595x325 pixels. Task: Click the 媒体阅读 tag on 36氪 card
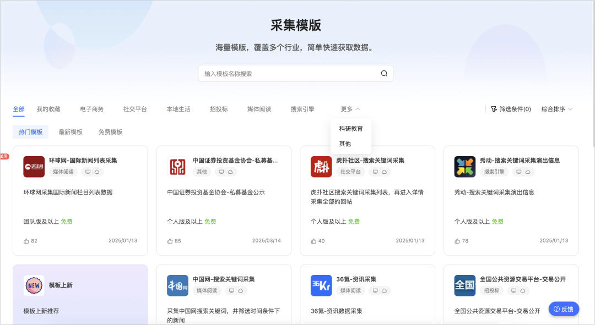pyautogui.click(x=350, y=291)
